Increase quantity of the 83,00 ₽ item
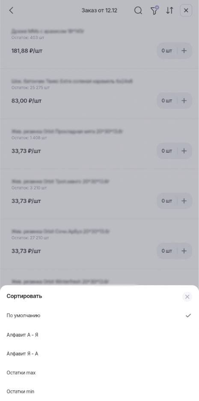The image size is (199, 401). click(x=184, y=101)
